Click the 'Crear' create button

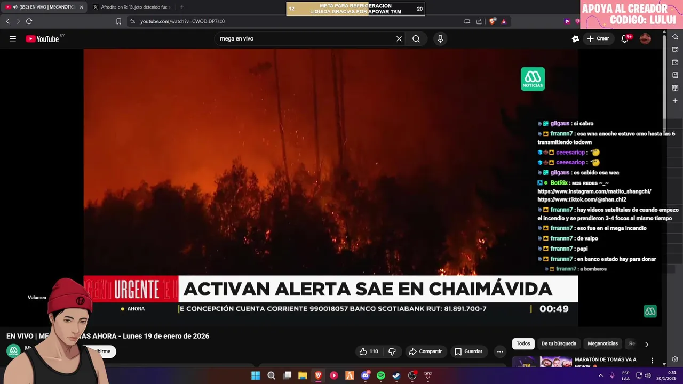pyautogui.click(x=598, y=39)
